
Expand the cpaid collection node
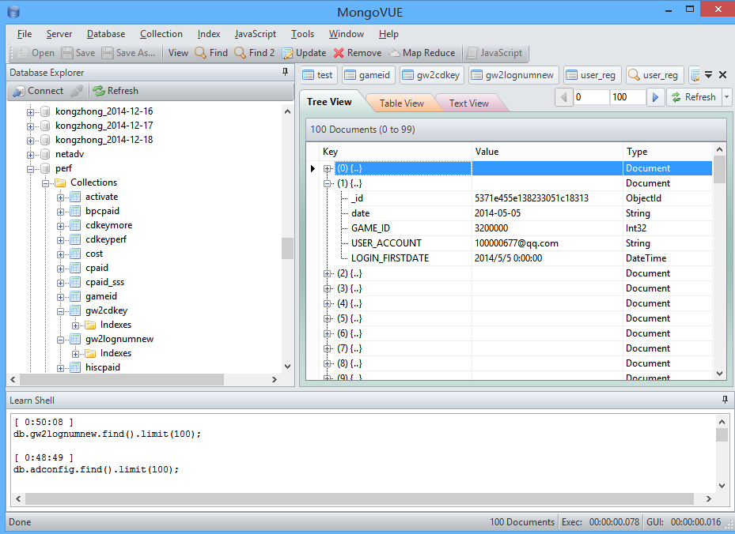click(x=60, y=269)
